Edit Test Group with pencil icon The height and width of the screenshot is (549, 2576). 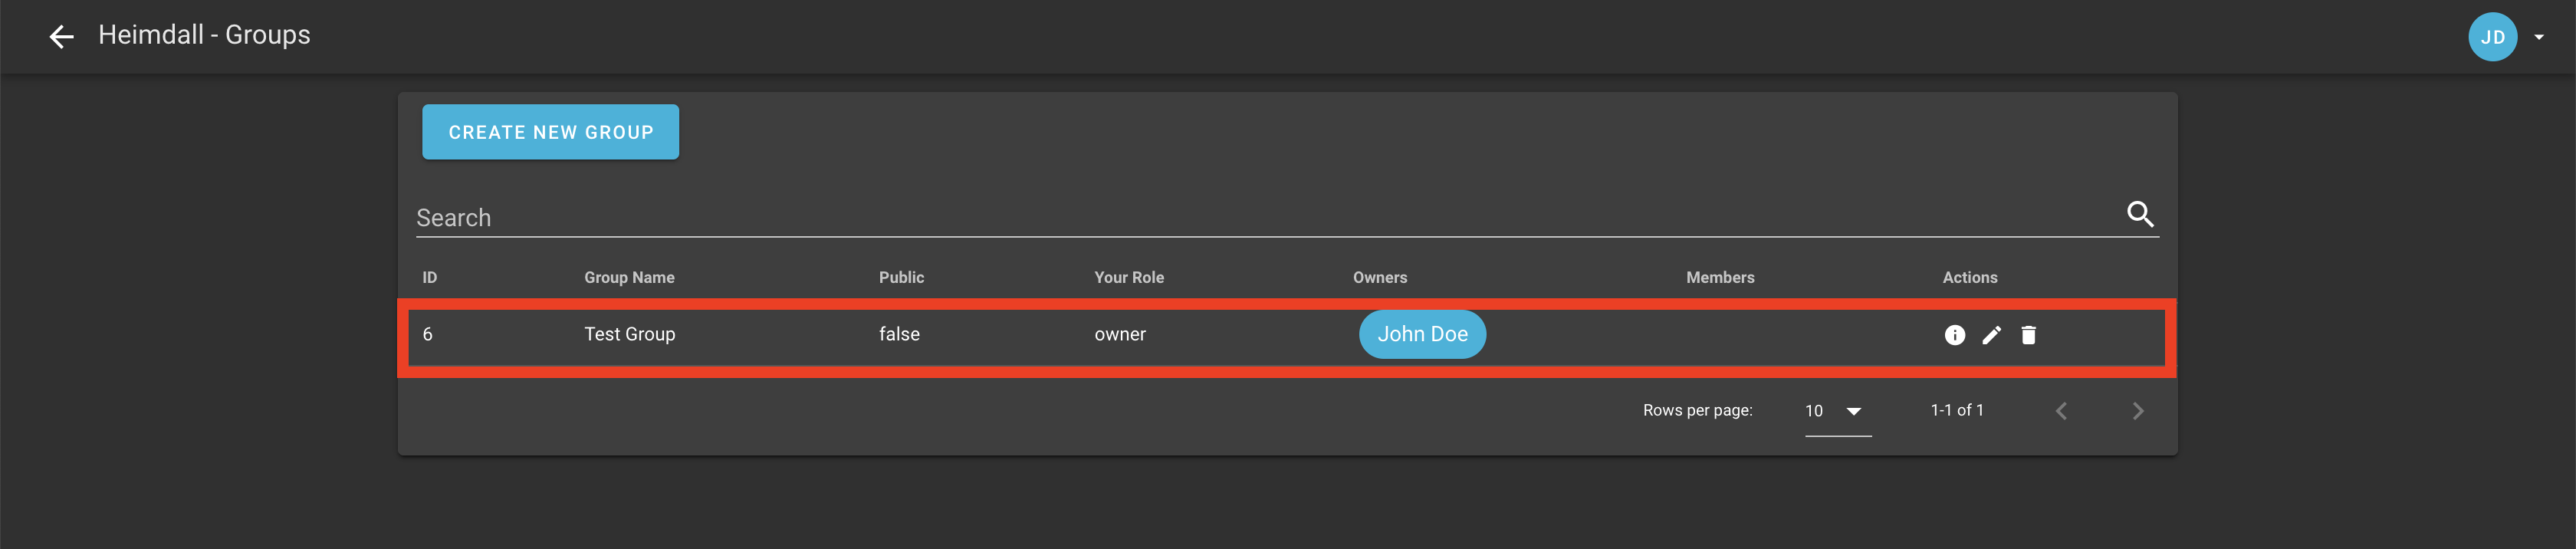tap(1991, 335)
